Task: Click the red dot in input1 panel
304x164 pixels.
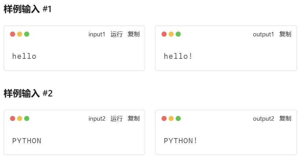Action: pyautogui.click(x=13, y=34)
